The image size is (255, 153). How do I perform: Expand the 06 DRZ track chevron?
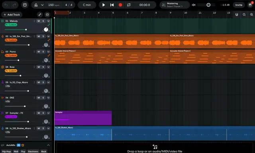tap(48, 98)
